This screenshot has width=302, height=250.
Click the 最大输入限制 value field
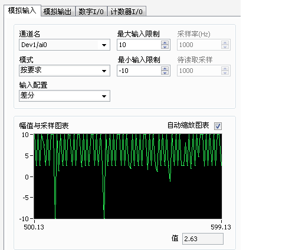(139, 45)
